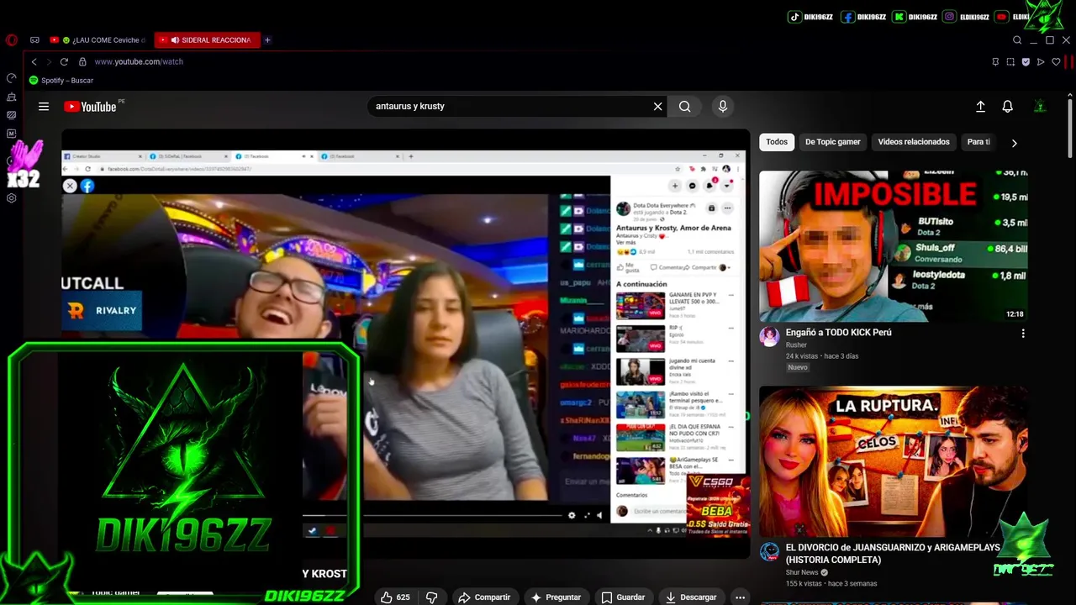Open GX Control speedometer in sidebar
The image size is (1076, 605).
coord(11,78)
